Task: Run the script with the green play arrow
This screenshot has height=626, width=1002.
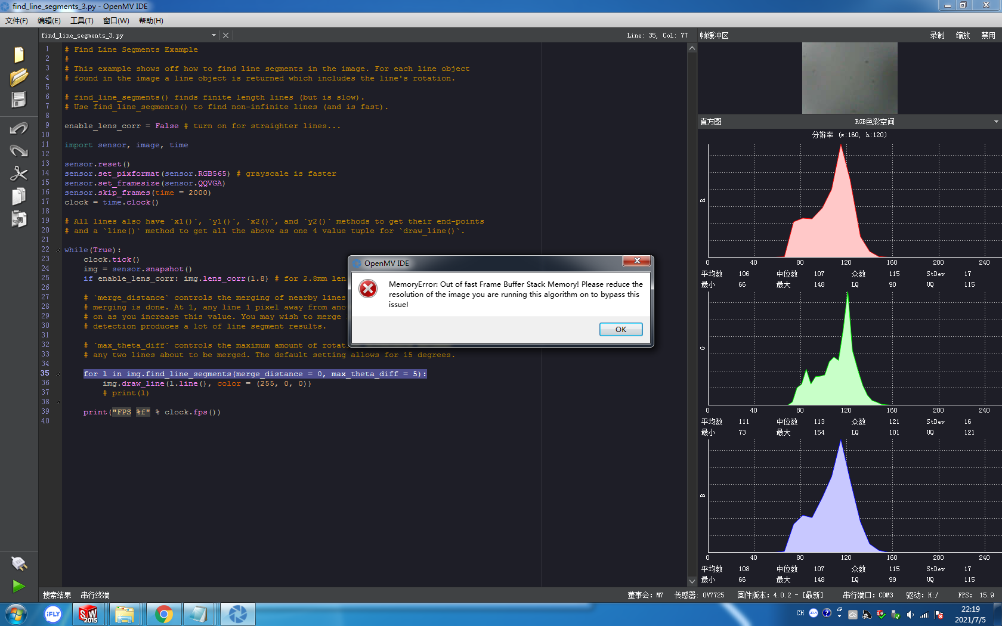Action: (x=18, y=587)
